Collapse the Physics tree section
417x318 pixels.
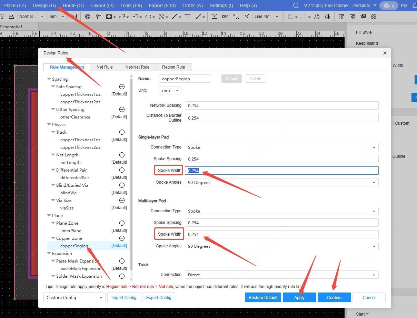point(49,125)
